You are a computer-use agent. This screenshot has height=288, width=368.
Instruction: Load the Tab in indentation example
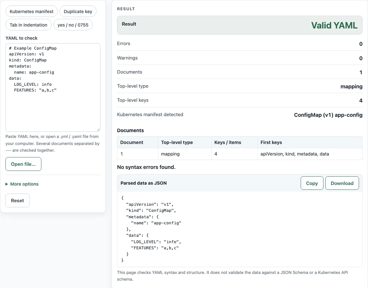click(29, 25)
